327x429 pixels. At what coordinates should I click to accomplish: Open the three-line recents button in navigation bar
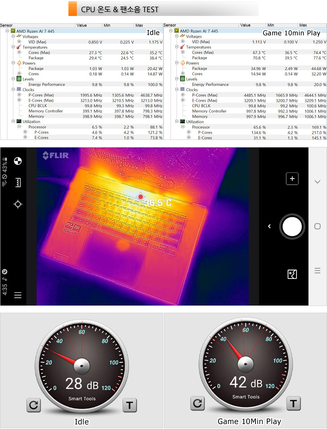point(317,271)
